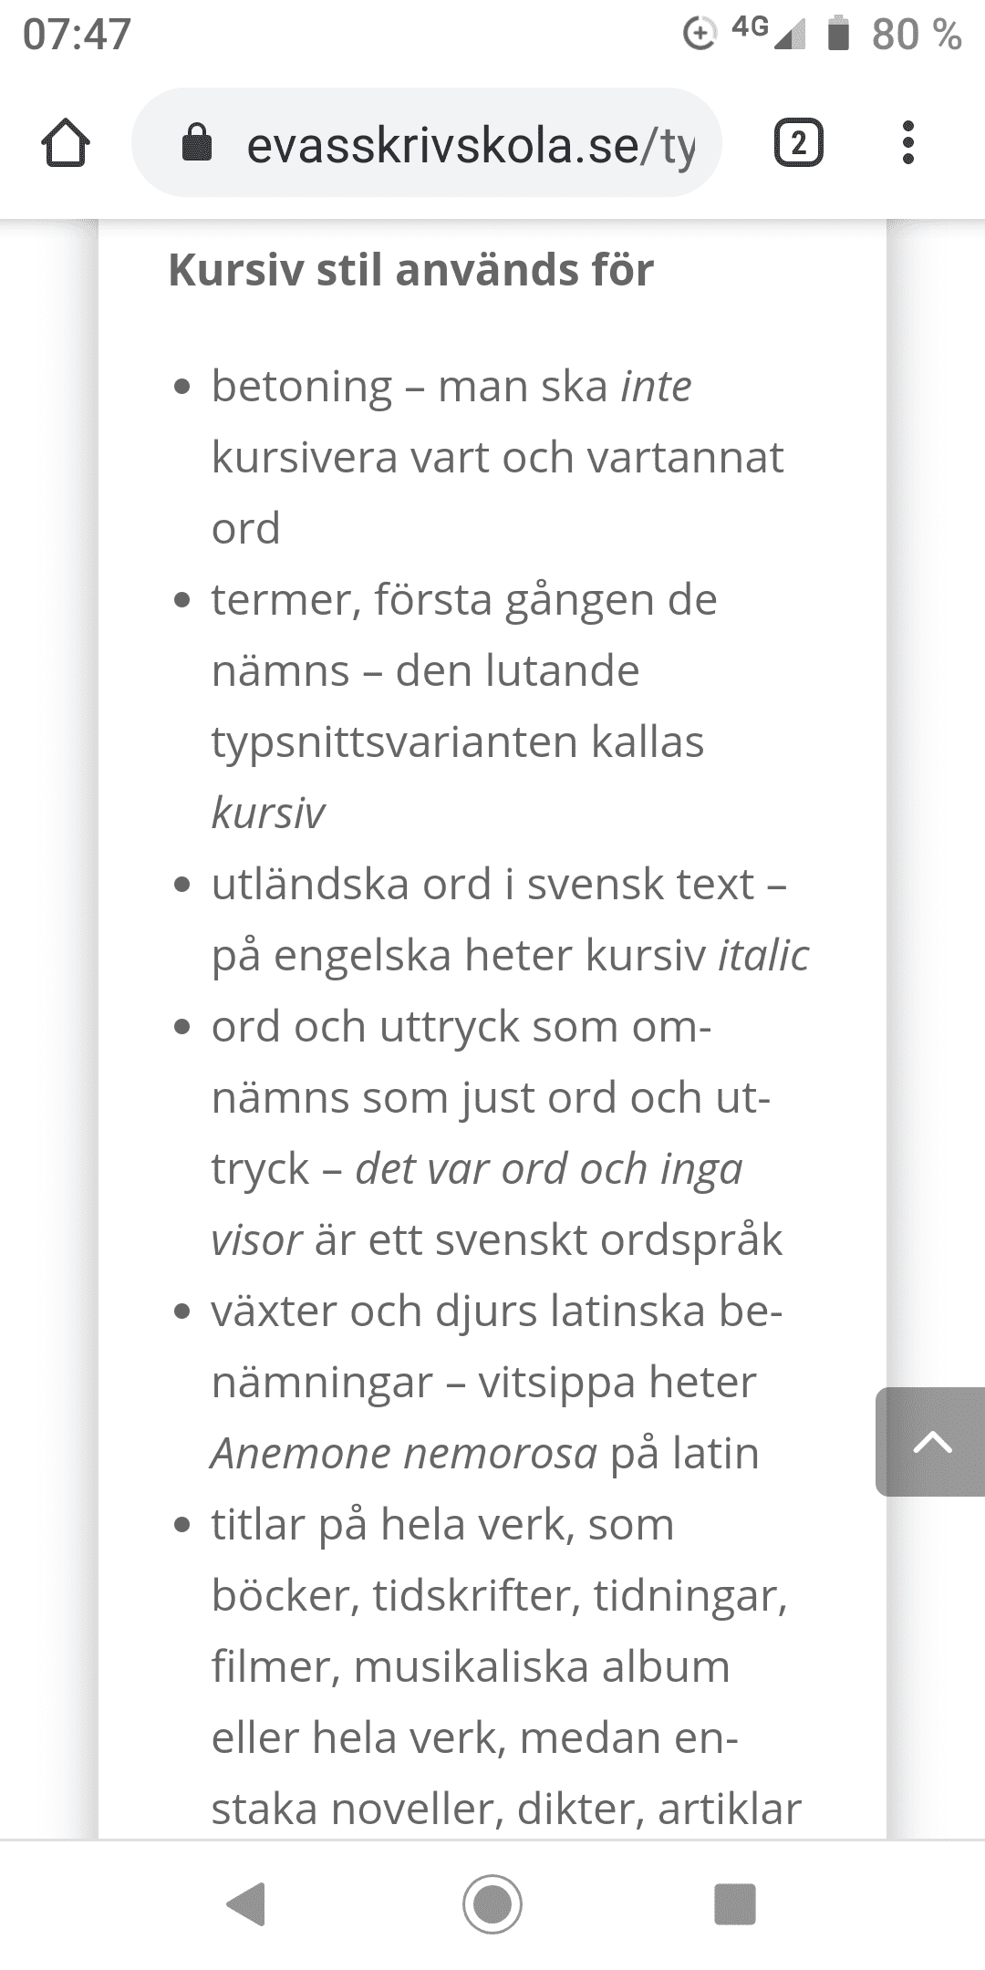This screenshot has height=1970, width=985.
Task: Tap the Latin name "Anemone nemorosa"
Action: coord(404,1453)
